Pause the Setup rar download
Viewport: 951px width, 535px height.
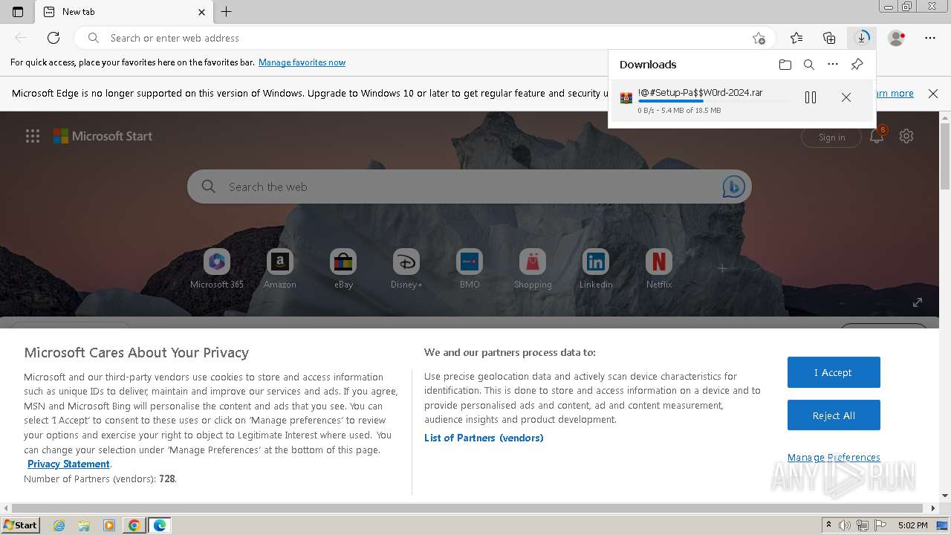[x=811, y=97]
